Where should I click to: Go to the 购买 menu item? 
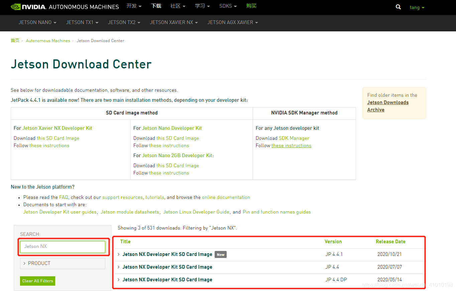coord(251,6)
